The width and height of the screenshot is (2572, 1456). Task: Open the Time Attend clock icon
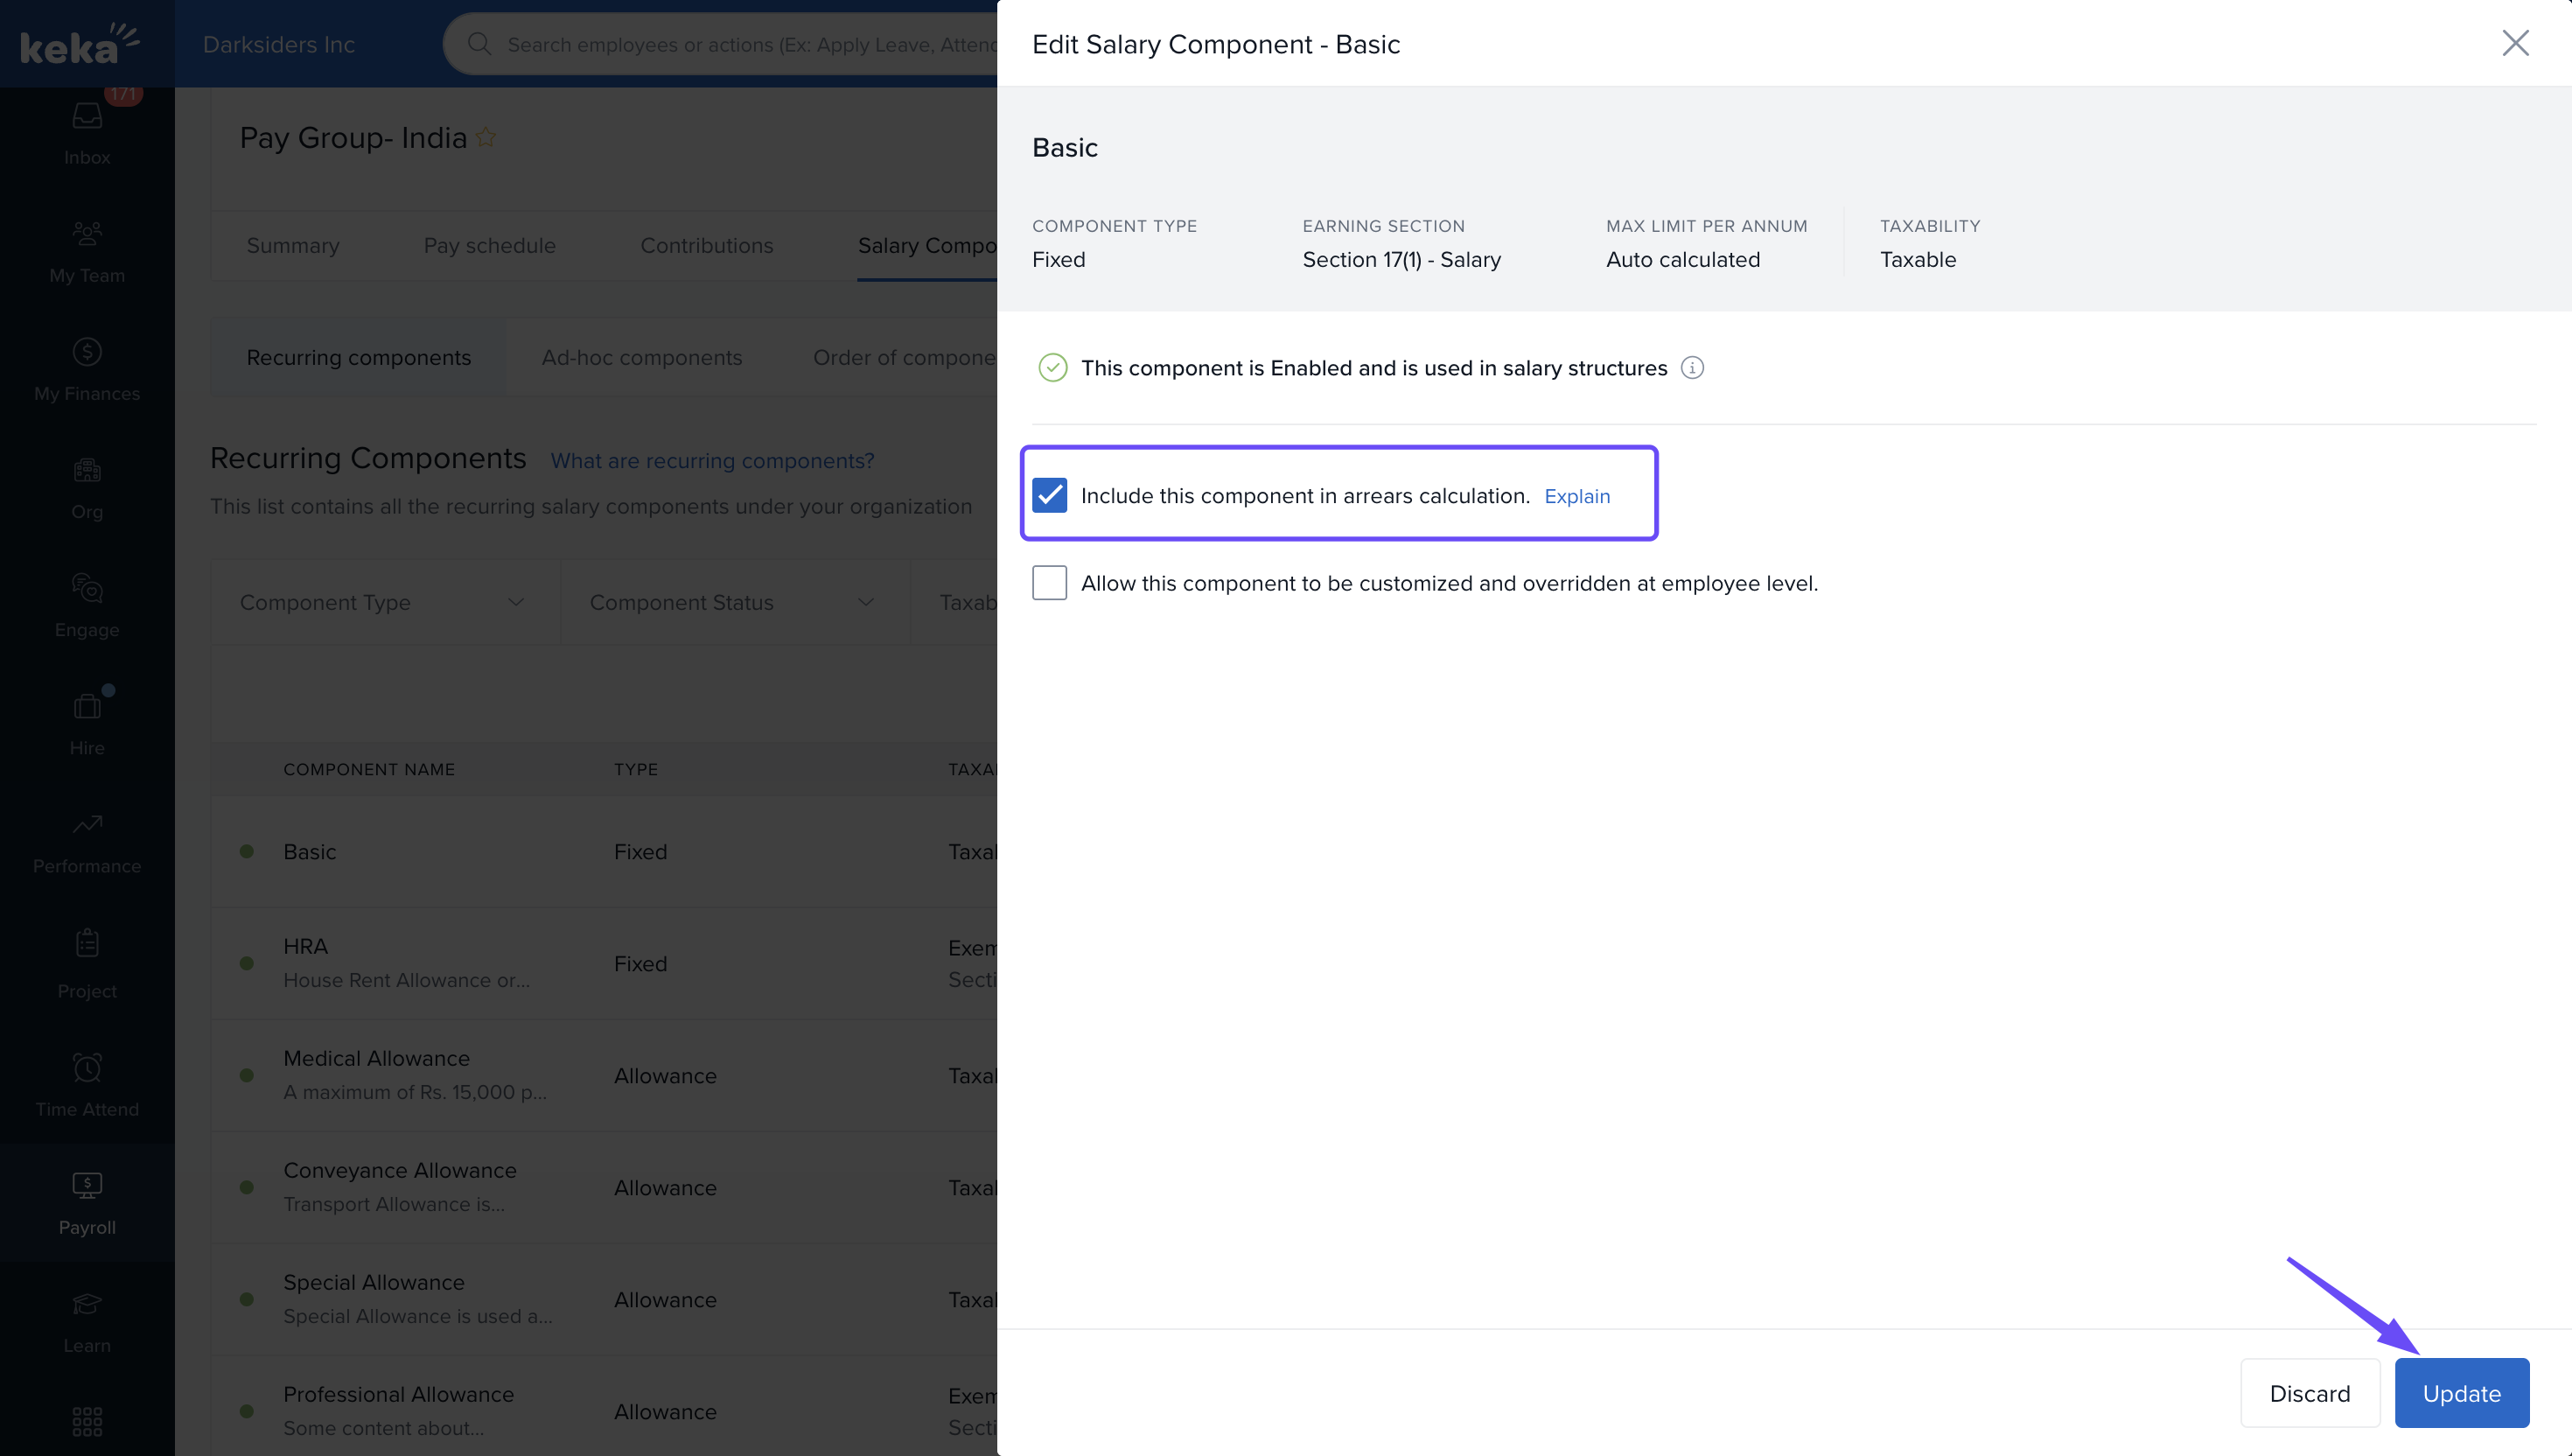(87, 1068)
